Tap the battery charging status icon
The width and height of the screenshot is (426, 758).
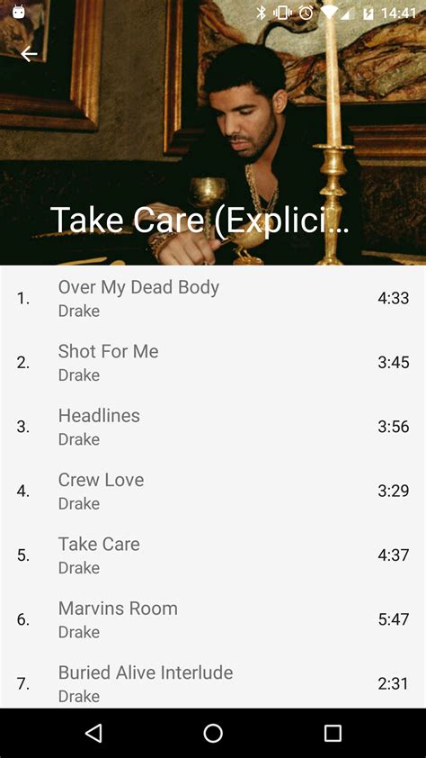(x=368, y=13)
